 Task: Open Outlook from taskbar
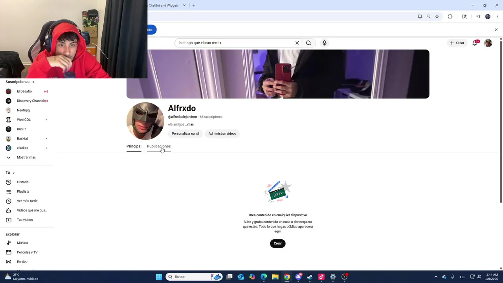click(240, 277)
